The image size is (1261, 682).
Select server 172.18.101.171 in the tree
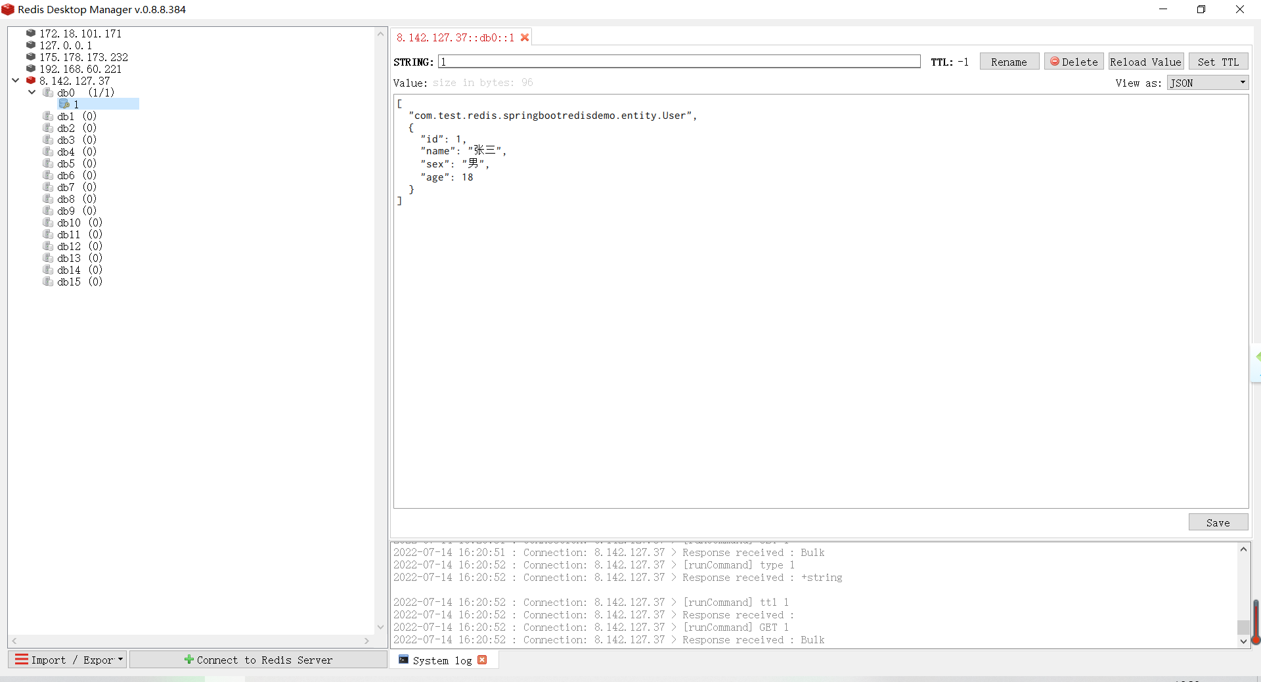[80, 33]
